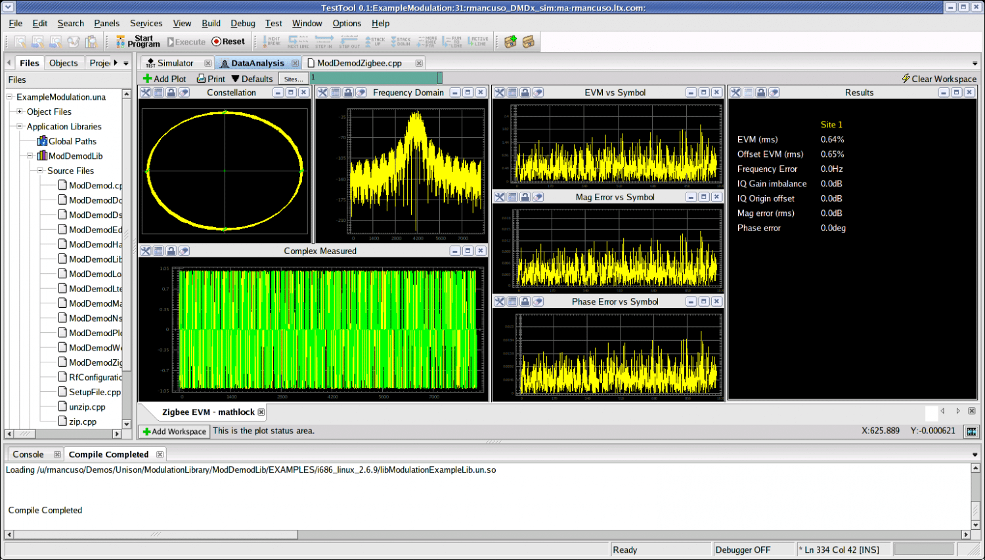Screen dimensions: 985x560
Task: Collapse the ModDemodLib tree node
Action: tap(30, 156)
